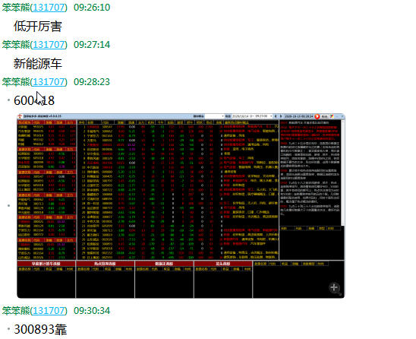The image size is (416, 339).
Task: Expand the white combo box in the embedded toolbar
Action: (215, 116)
